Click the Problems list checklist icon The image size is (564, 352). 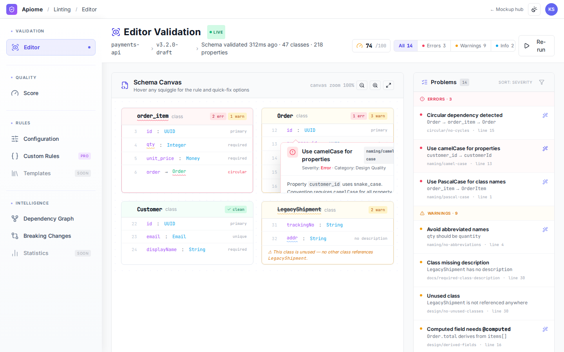(425, 82)
